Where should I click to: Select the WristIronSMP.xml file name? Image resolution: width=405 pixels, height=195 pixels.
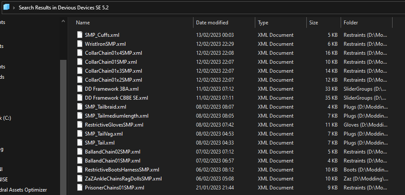coord(106,44)
